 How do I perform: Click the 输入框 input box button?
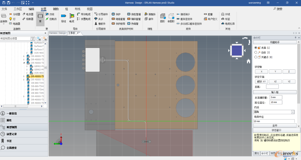tap(275, 92)
